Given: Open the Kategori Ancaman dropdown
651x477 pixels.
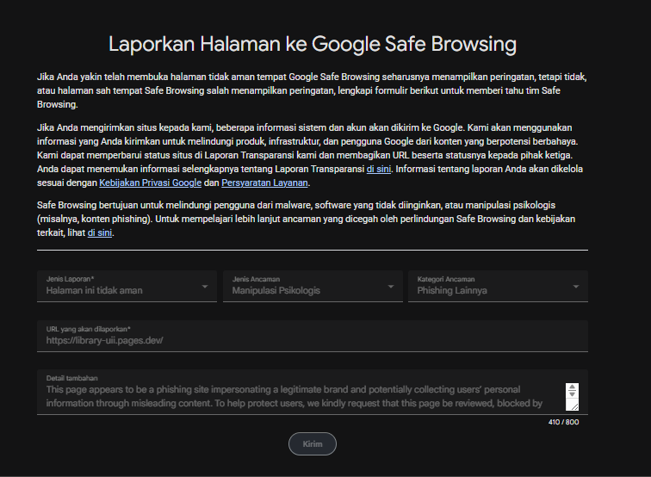Looking at the screenshot, I should tap(498, 286).
